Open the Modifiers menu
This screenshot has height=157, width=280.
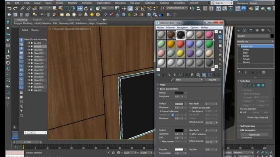click(x=72, y=3)
